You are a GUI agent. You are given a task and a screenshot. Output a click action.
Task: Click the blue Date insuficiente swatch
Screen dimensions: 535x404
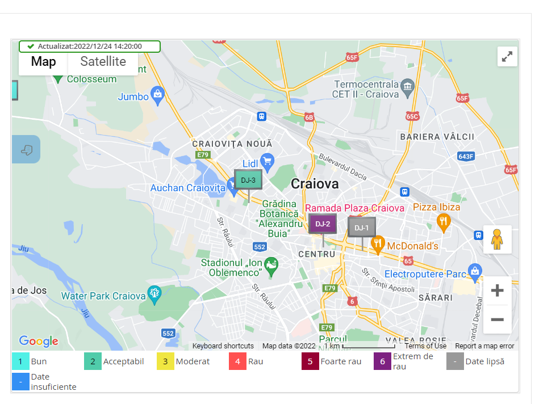click(20, 382)
